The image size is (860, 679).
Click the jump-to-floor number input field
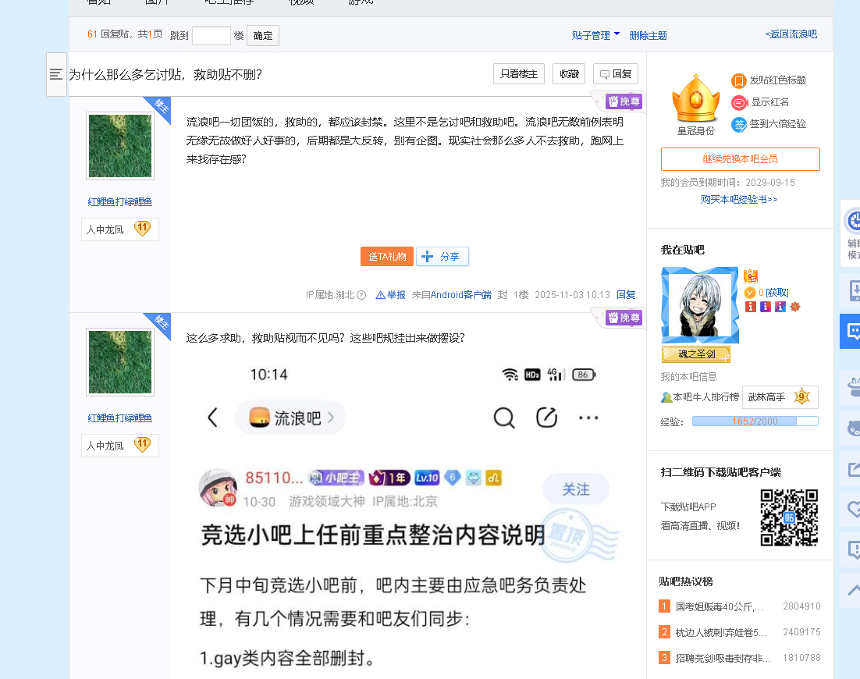211,35
